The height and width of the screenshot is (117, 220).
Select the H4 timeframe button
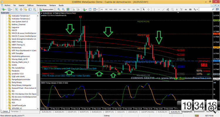(x=124, y=9)
